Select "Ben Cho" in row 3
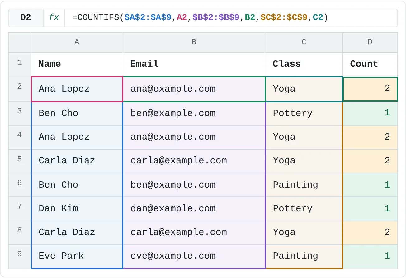The height and width of the screenshot is (278, 406). 77,113
